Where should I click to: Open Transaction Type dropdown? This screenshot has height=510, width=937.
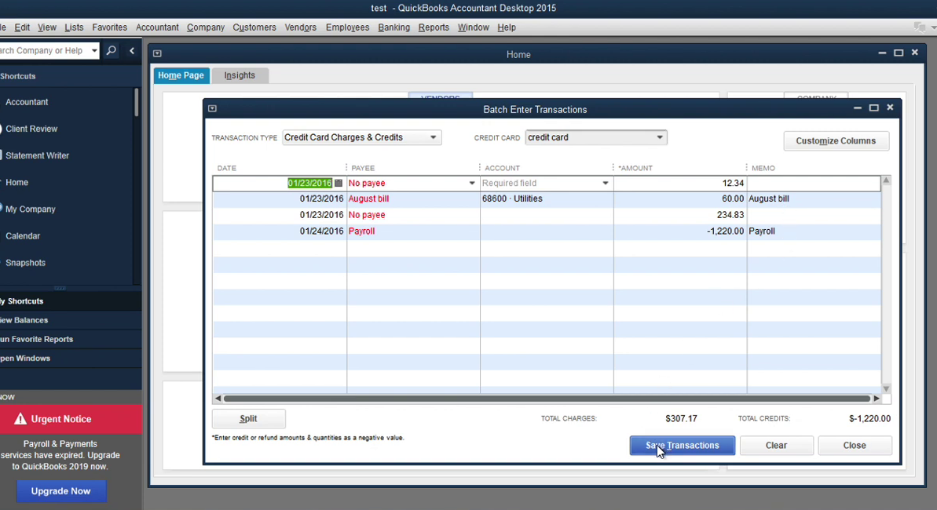(434, 137)
